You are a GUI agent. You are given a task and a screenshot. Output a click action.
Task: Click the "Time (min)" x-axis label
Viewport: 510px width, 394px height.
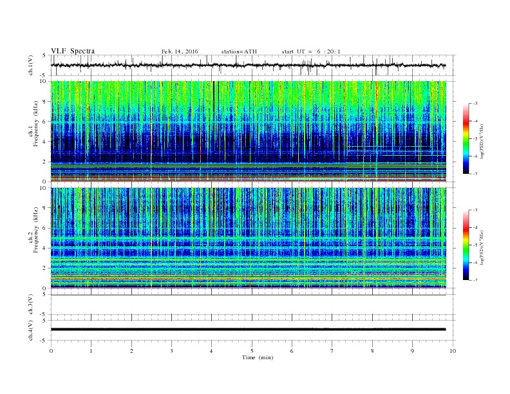[x=258, y=357]
